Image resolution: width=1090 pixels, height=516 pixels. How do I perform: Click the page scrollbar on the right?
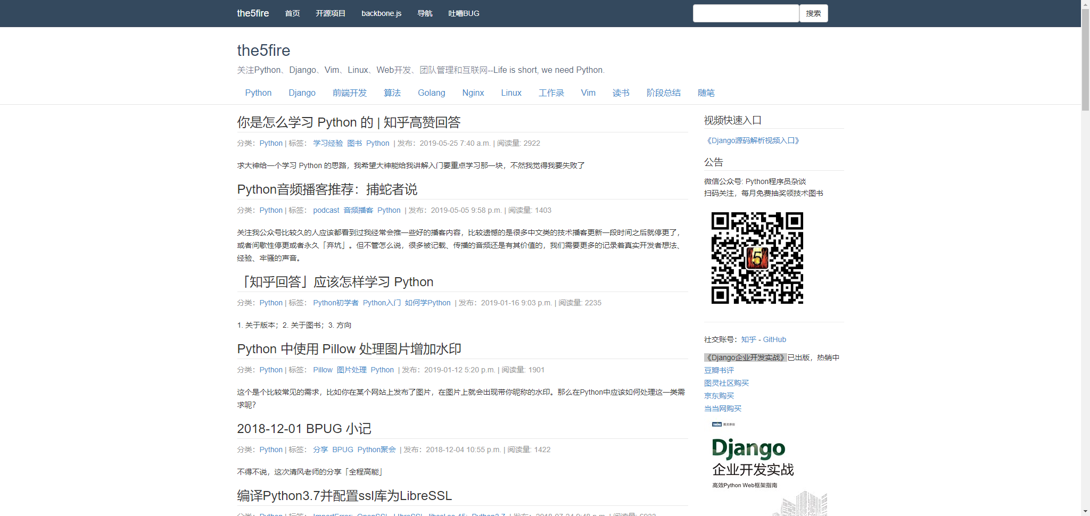tap(1085, 53)
